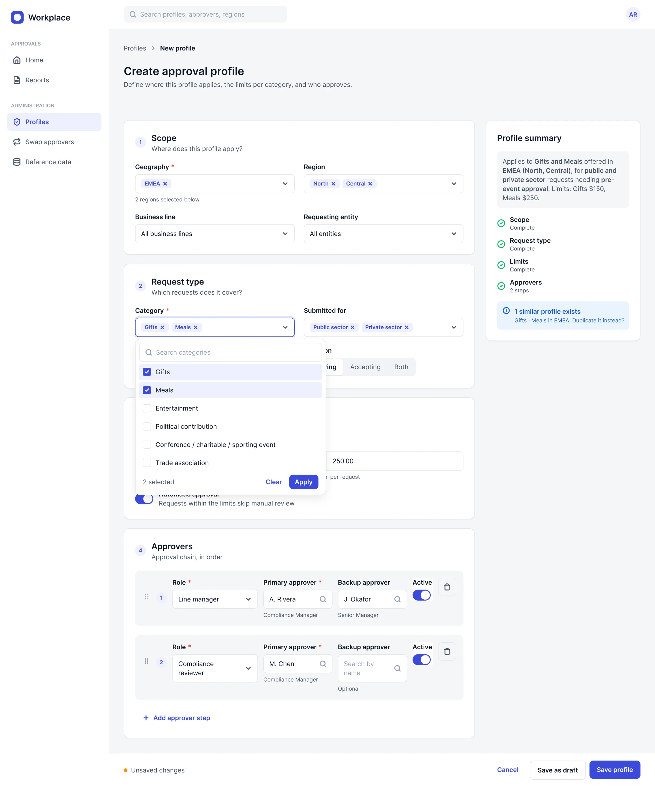Remove the EMEA geography chip
This screenshot has width=655, height=787.
[x=165, y=184]
